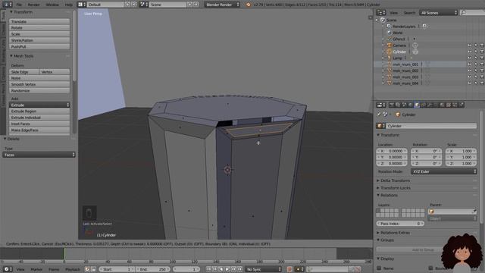Image resolution: width=485 pixels, height=273 pixels.
Task: Click the Smooth Vertex button
Action: (x=39, y=84)
